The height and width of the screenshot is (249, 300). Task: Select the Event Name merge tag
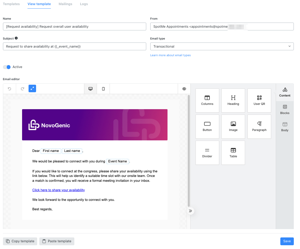click(x=117, y=161)
